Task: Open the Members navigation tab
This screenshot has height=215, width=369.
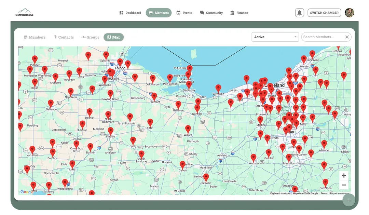Action: click(x=159, y=13)
